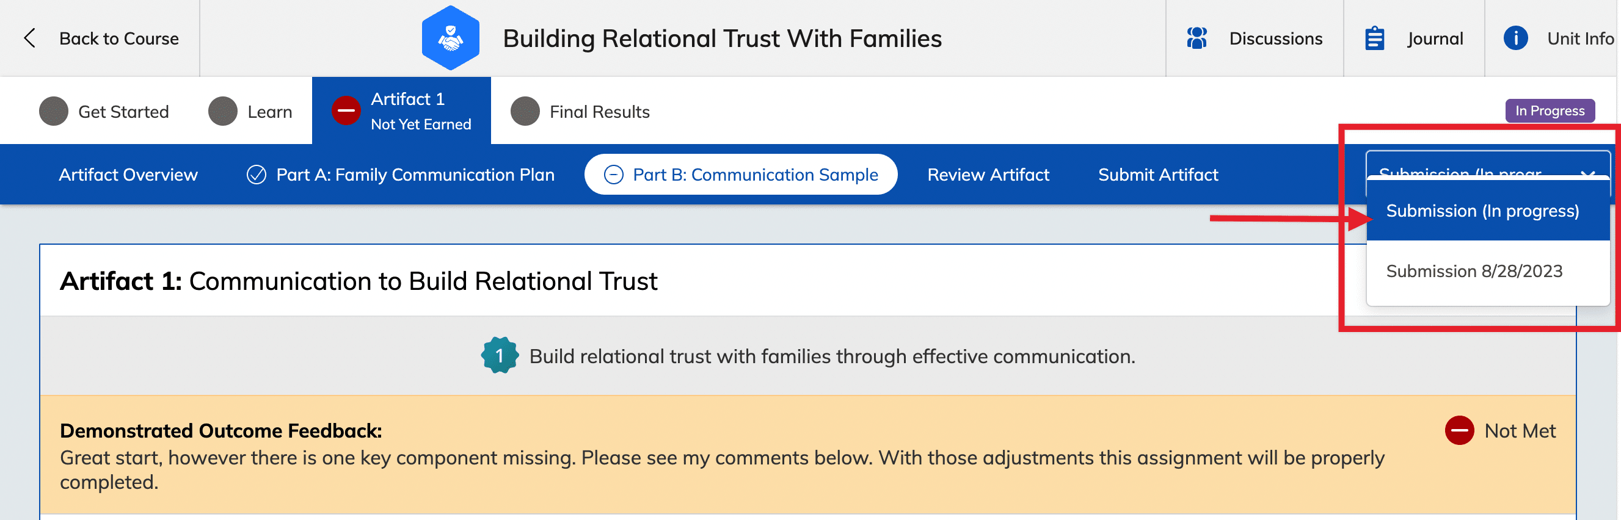The height and width of the screenshot is (520, 1621).
Task: Click the red Not Met status icon
Action: click(x=1459, y=431)
